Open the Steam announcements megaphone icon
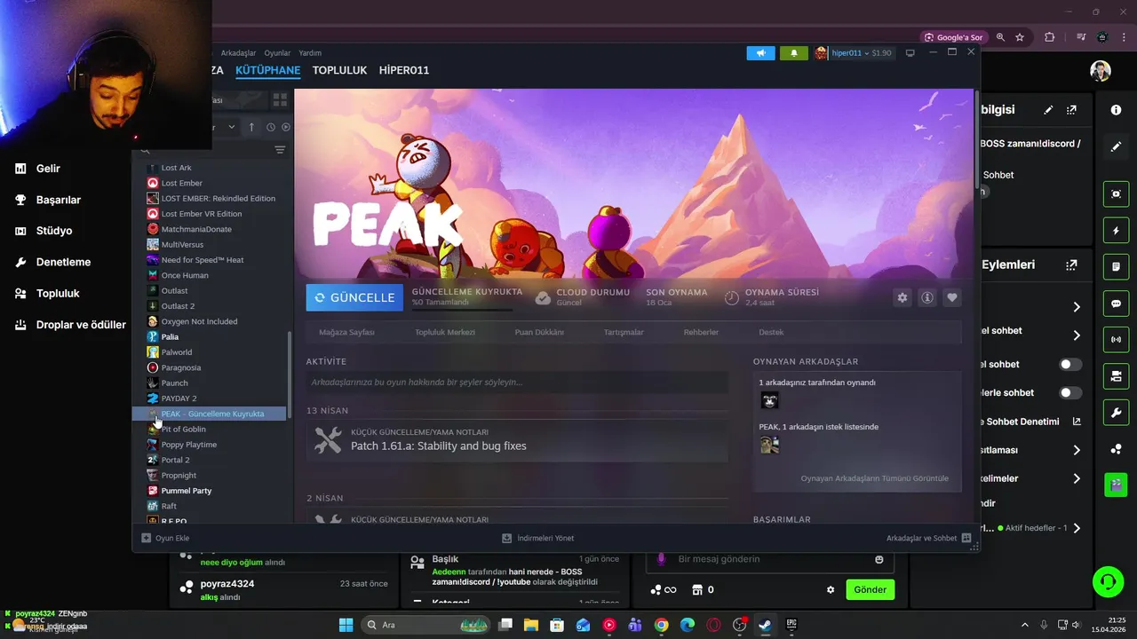Image resolution: width=1137 pixels, height=639 pixels. [x=760, y=53]
